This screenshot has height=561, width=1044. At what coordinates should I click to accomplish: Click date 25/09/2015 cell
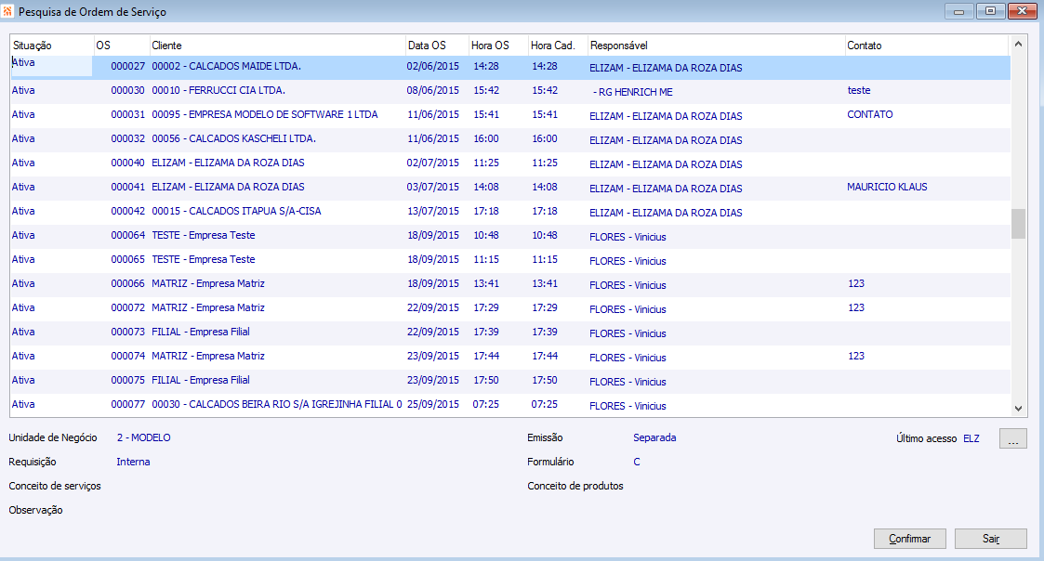click(x=433, y=405)
